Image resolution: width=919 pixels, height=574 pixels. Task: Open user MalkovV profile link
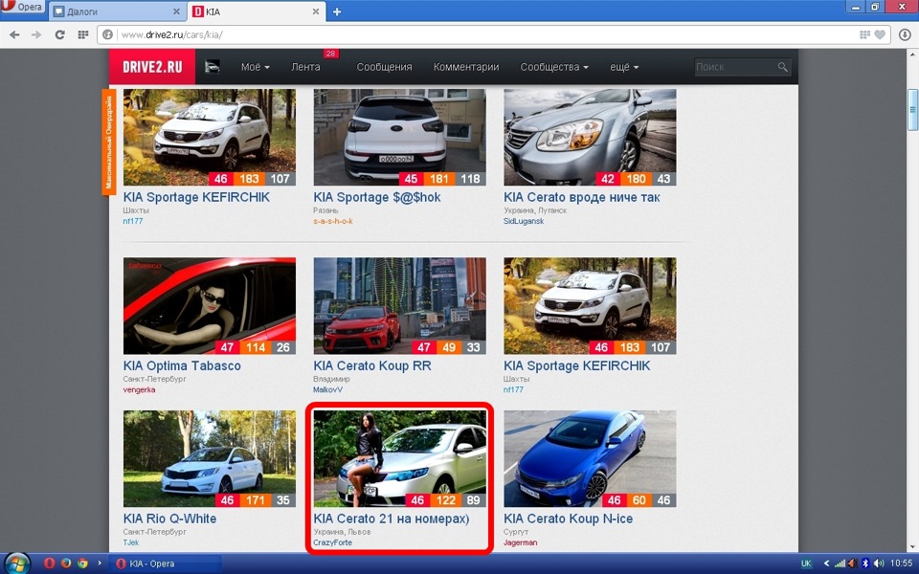[x=327, y=390]
